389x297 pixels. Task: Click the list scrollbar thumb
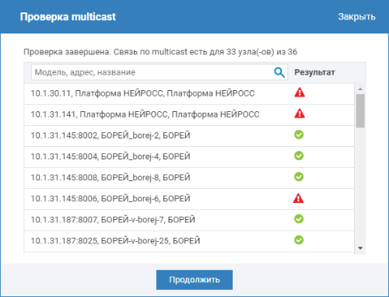[x=360, y=110]
